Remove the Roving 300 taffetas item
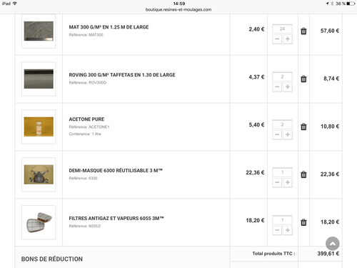 (303, 79)
